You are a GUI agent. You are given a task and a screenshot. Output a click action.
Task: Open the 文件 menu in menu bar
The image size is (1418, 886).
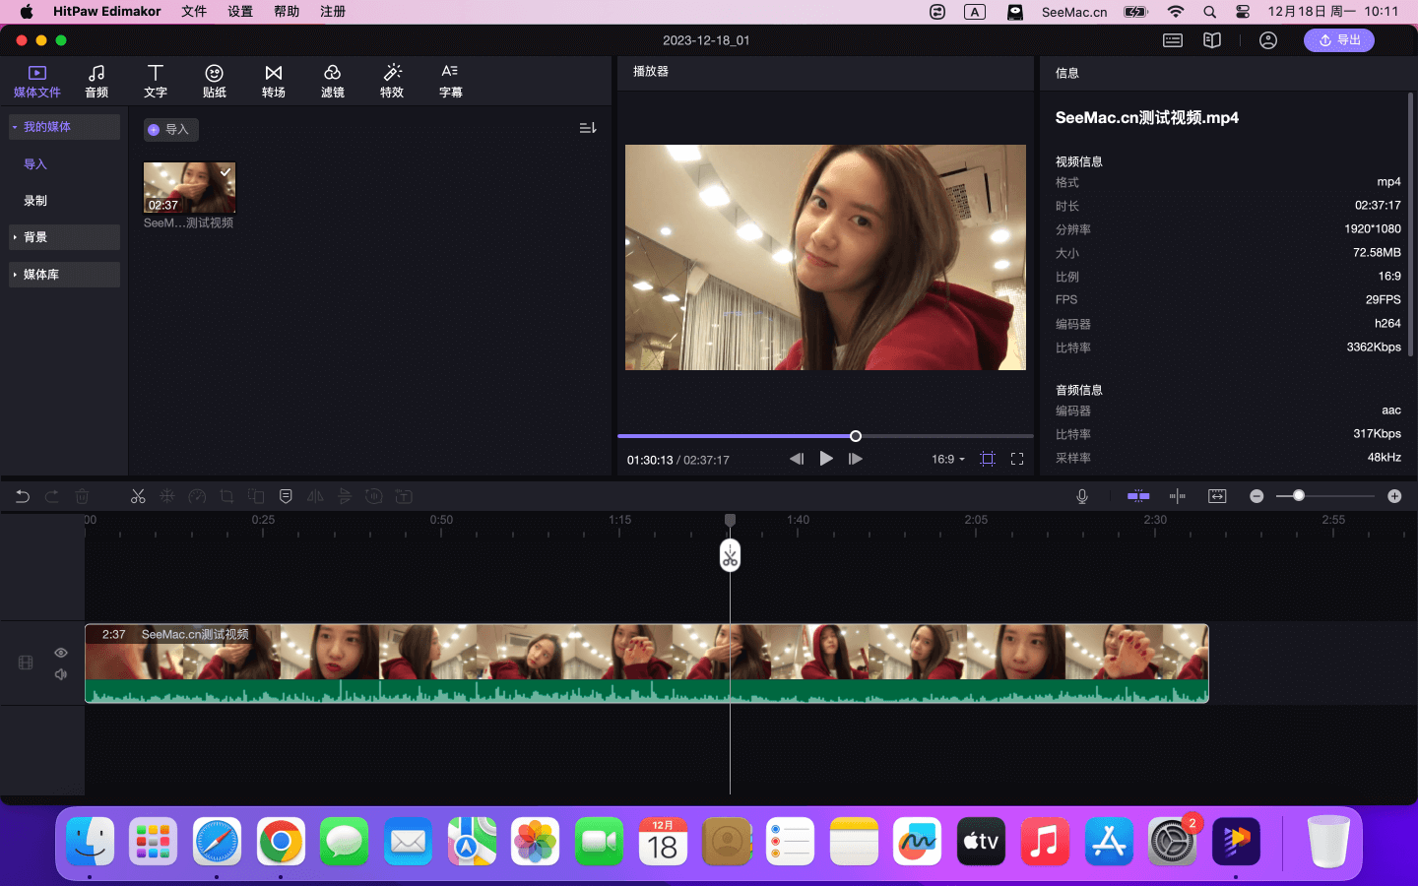[x=194, y=12]
